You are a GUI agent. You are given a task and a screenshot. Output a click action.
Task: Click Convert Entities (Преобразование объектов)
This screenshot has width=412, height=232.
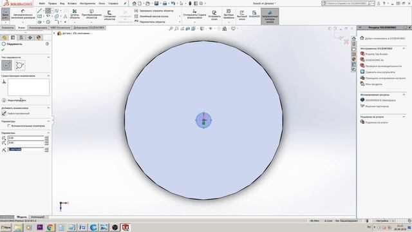[x=91, y=14]
